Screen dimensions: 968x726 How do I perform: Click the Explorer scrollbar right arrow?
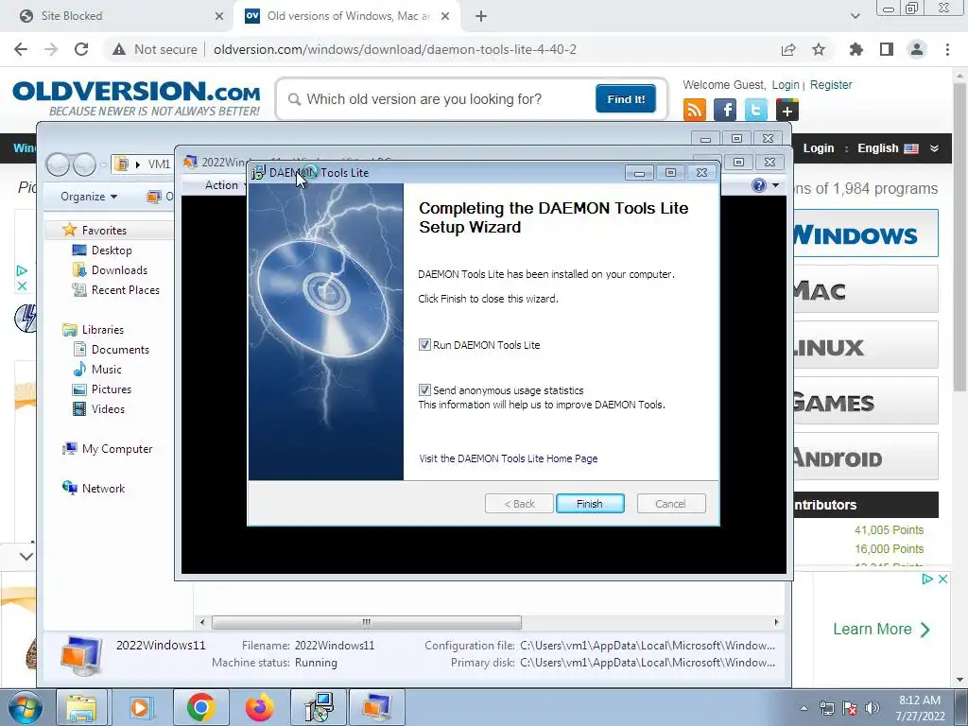[776, 622]
